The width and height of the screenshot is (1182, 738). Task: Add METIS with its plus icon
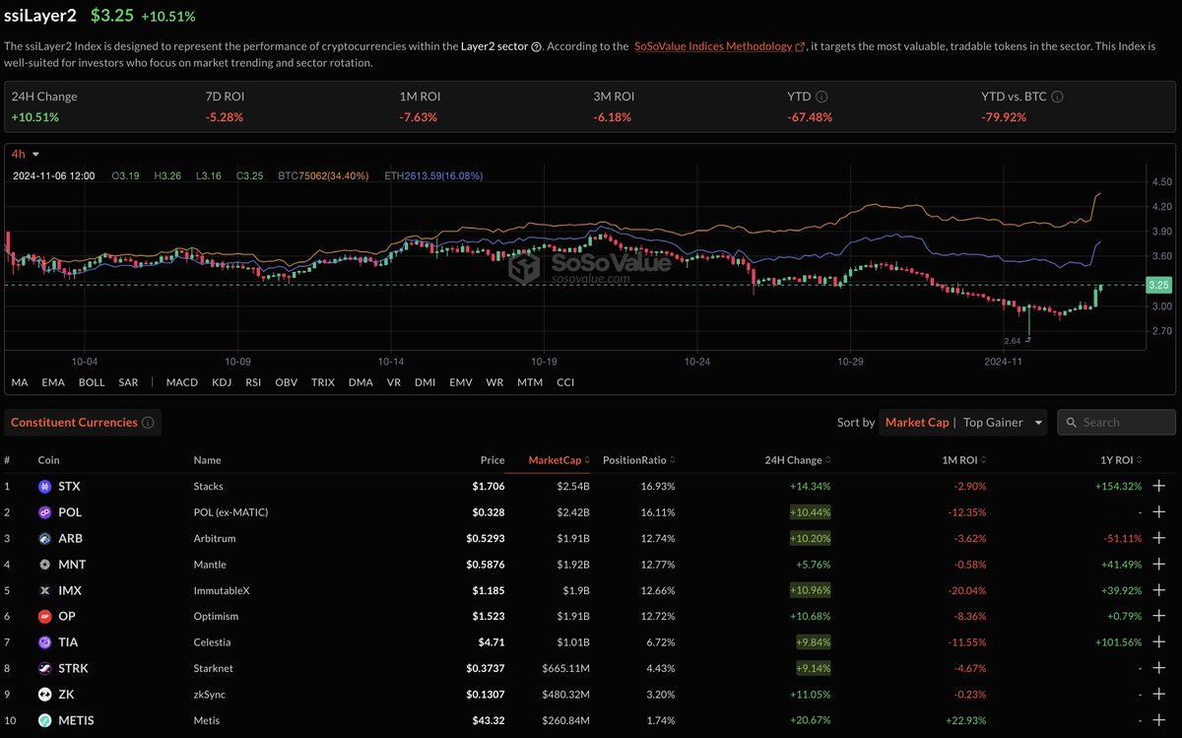tap(1159, 720)
